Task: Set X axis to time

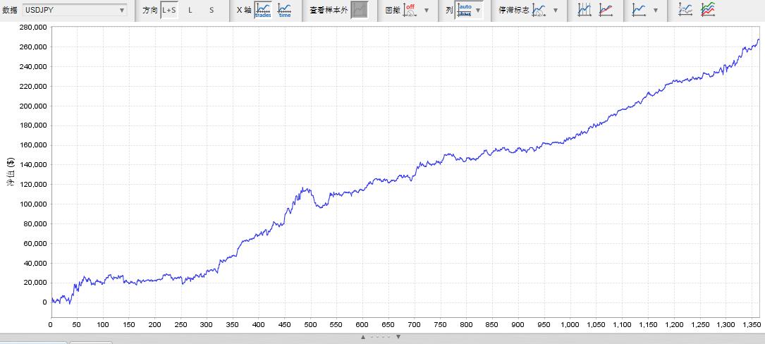Action: coord(285,10)
